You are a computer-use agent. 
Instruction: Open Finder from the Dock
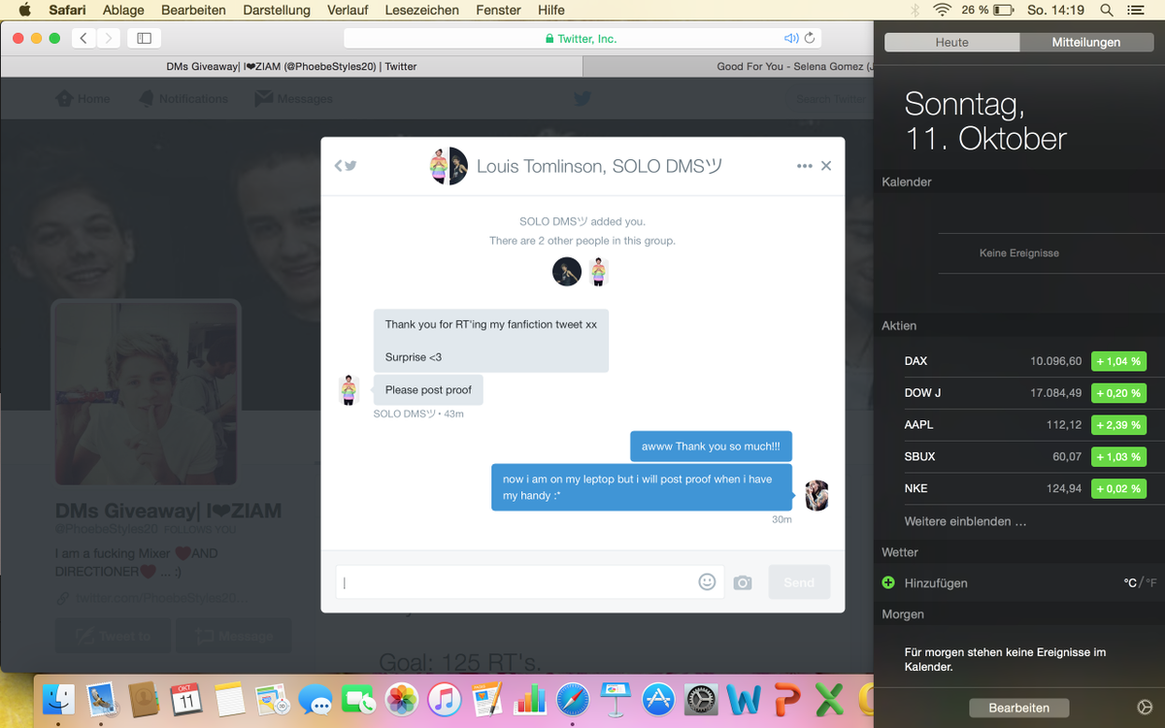60,700
